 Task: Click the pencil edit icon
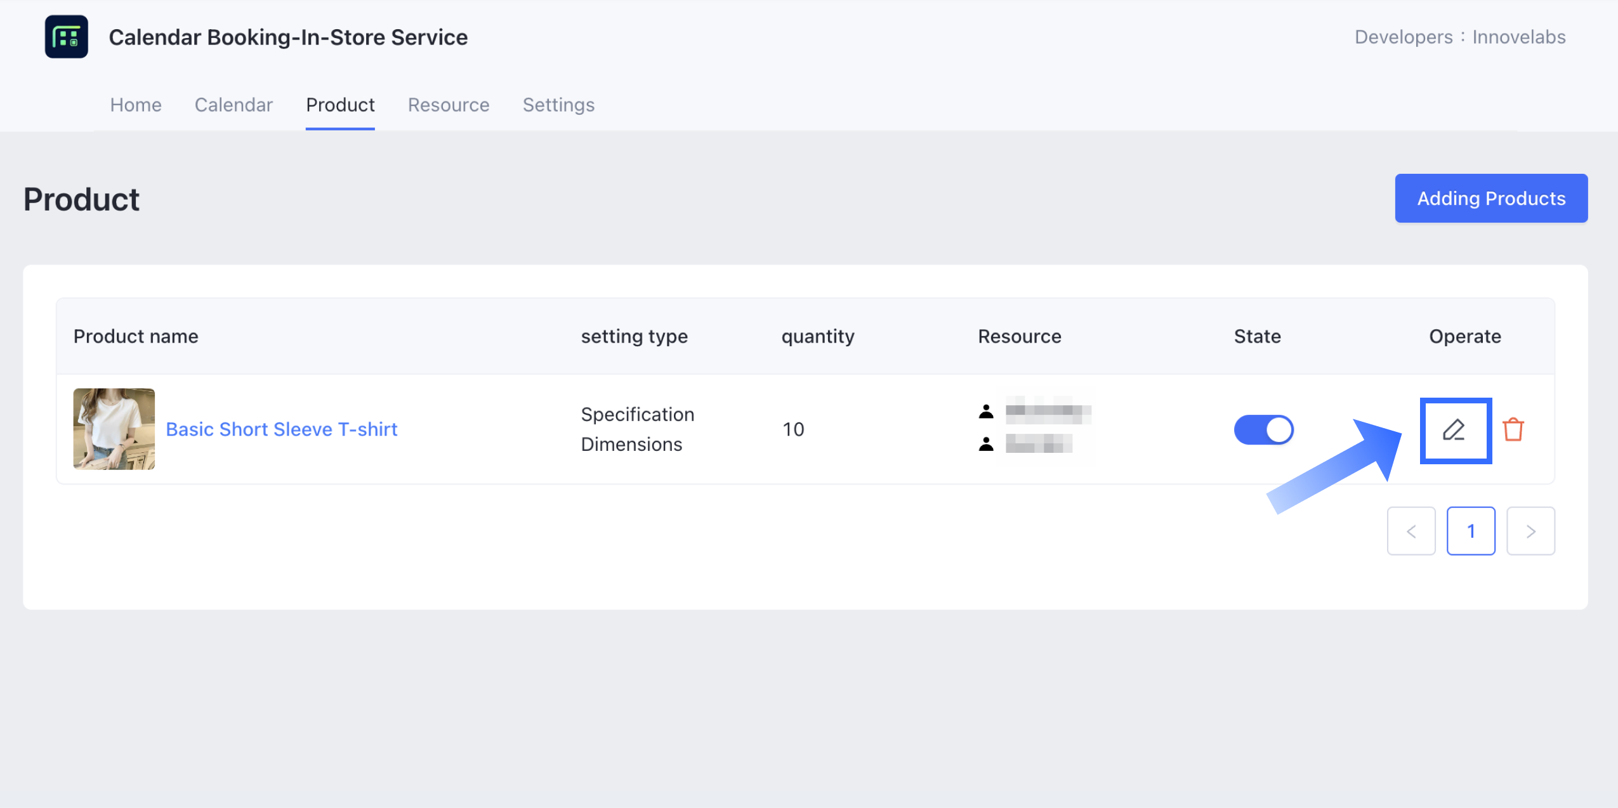coord(1454,430)
